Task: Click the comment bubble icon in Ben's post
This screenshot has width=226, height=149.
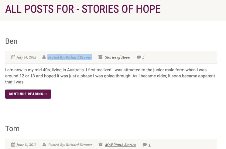Action: click(x=139, y=57)
